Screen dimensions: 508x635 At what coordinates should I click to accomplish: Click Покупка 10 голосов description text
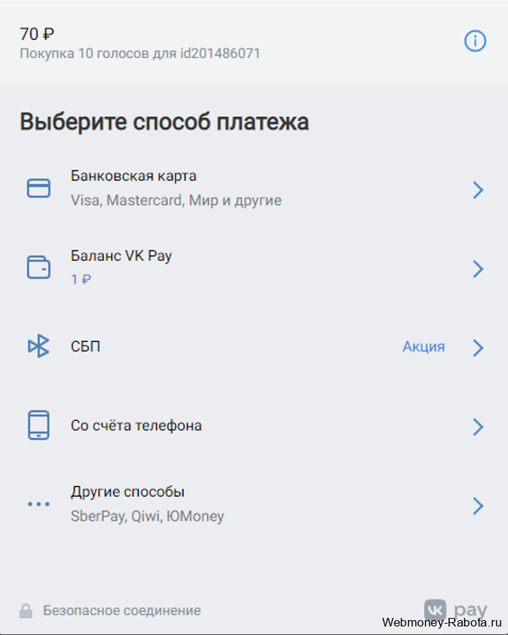(140, 53)
